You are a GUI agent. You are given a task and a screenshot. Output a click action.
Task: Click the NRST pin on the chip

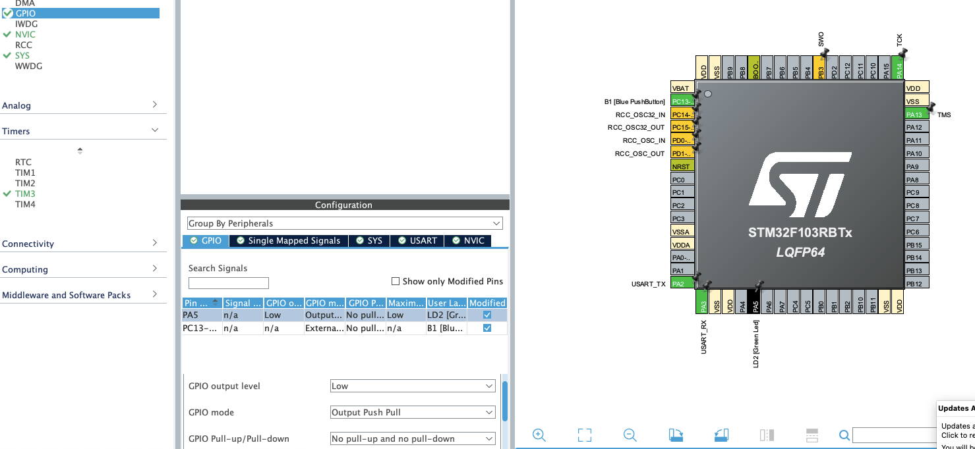point(682,167)
